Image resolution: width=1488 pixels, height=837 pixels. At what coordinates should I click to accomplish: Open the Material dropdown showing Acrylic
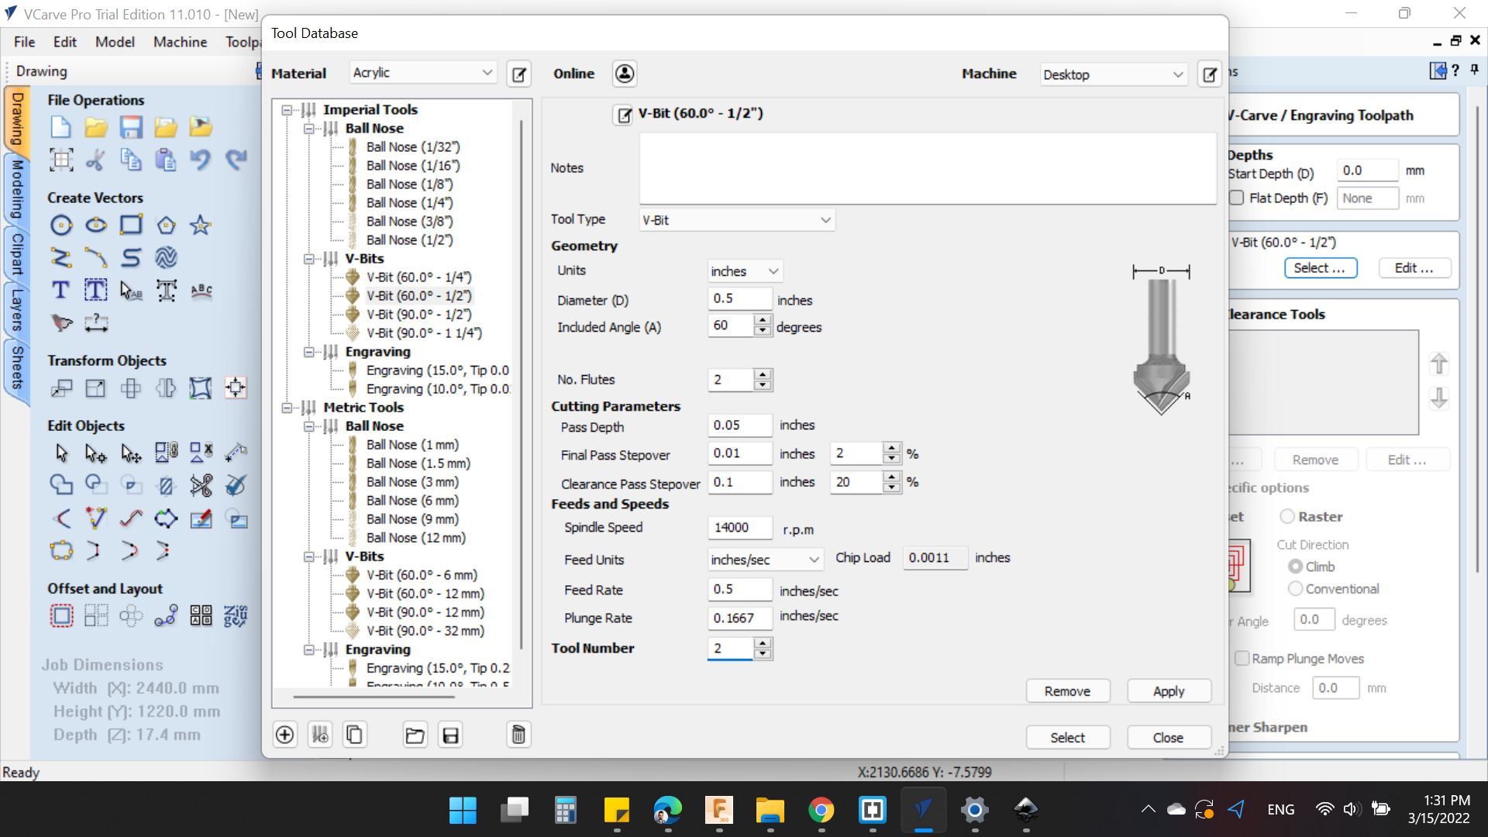click(x=423, y=73)
